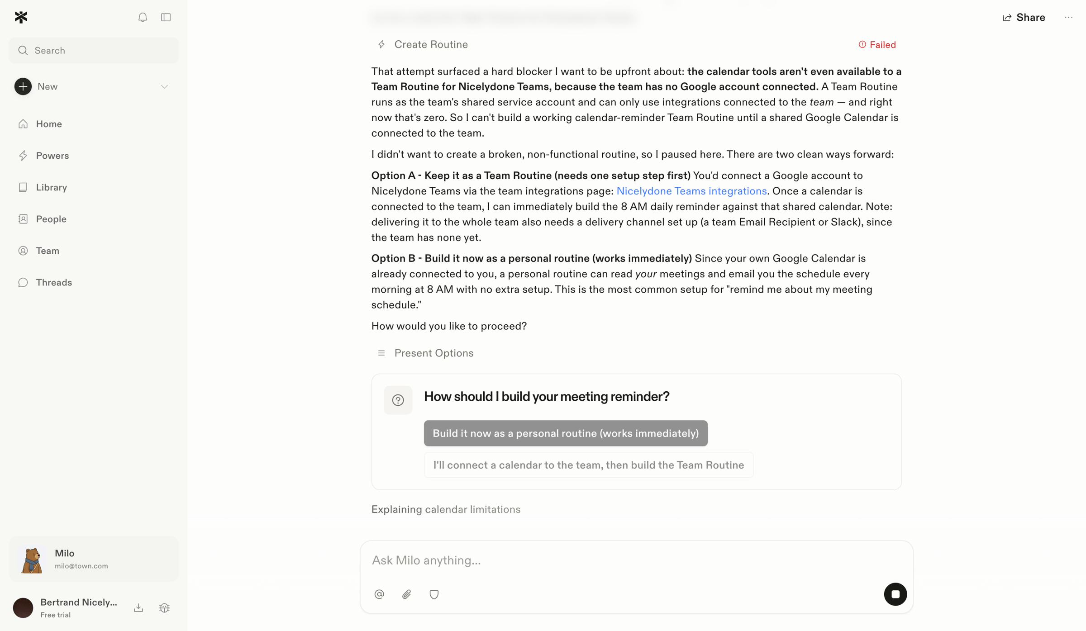Click the Share button
Screen dimensions: 1086x631
point(1024,17)
